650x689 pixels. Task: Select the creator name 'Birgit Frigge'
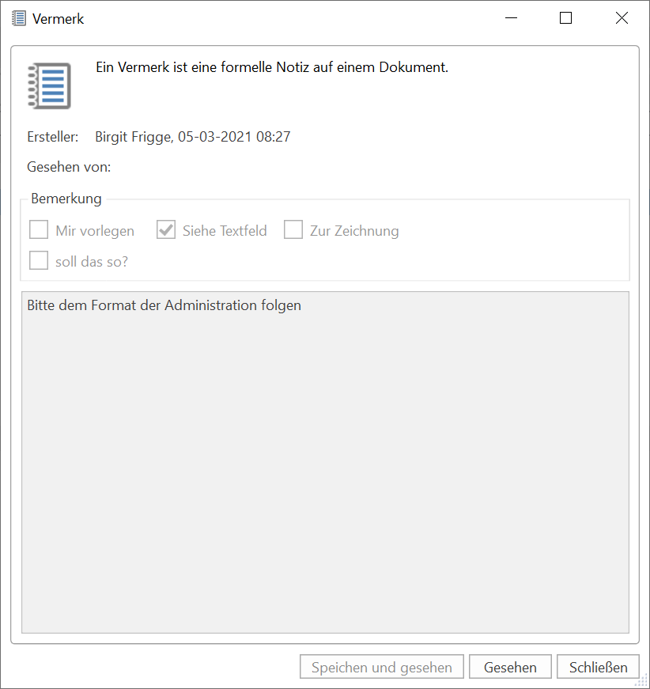tap(133, 137)
